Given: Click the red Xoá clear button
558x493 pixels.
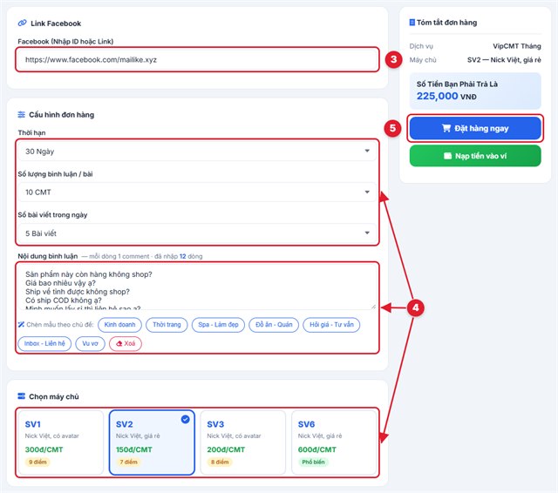Looking at the screenshot, I should pos(126,343).
